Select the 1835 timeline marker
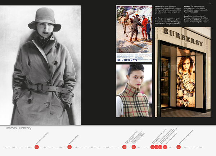 click(36, 147)
